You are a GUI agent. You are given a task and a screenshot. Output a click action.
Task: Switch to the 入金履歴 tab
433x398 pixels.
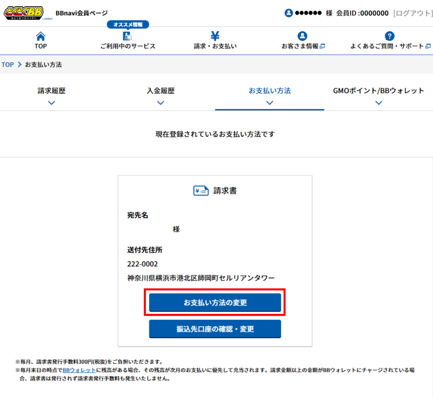160,90
